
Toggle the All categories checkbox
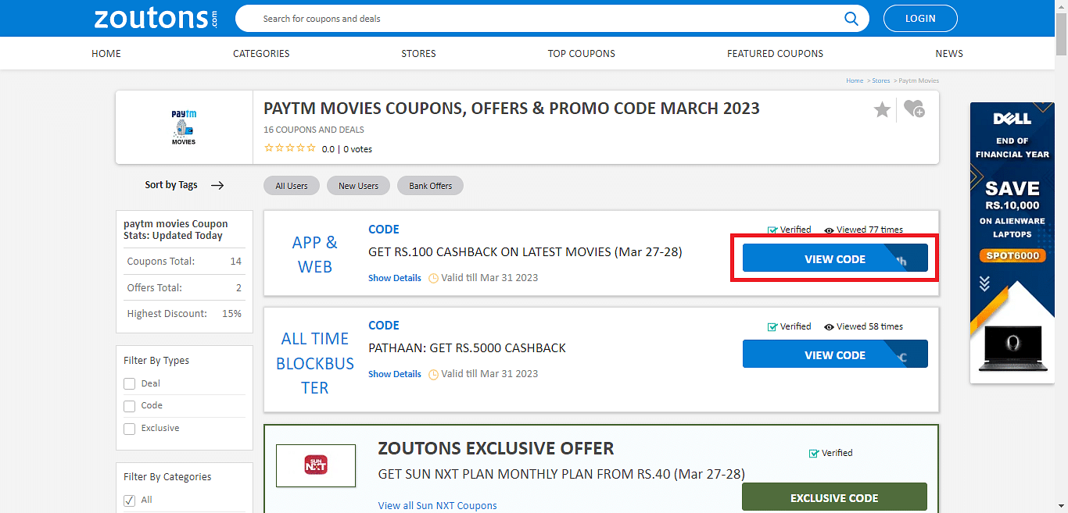130,501
